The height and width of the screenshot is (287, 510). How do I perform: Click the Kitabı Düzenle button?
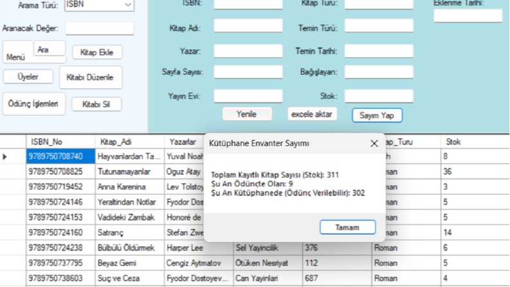pyautogui.click(x=91, y=77)
